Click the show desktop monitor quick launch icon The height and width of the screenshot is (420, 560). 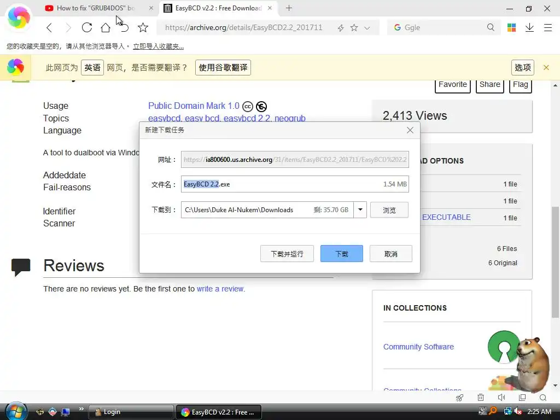point(66,412)
